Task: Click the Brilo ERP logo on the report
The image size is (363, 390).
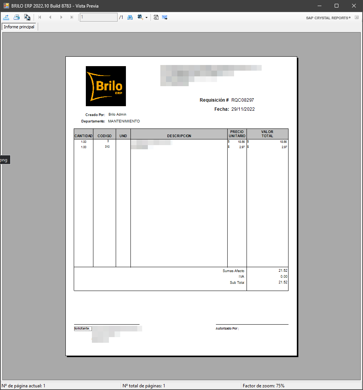Action: click(105, 86)
